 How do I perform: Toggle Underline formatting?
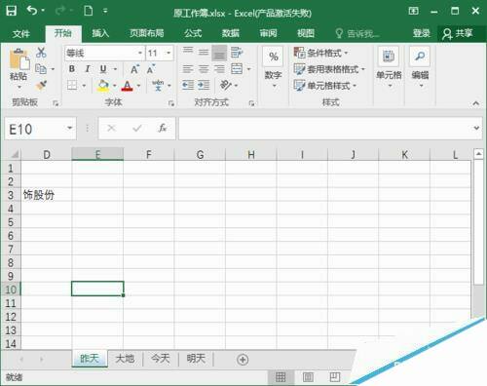click(103, 69)
